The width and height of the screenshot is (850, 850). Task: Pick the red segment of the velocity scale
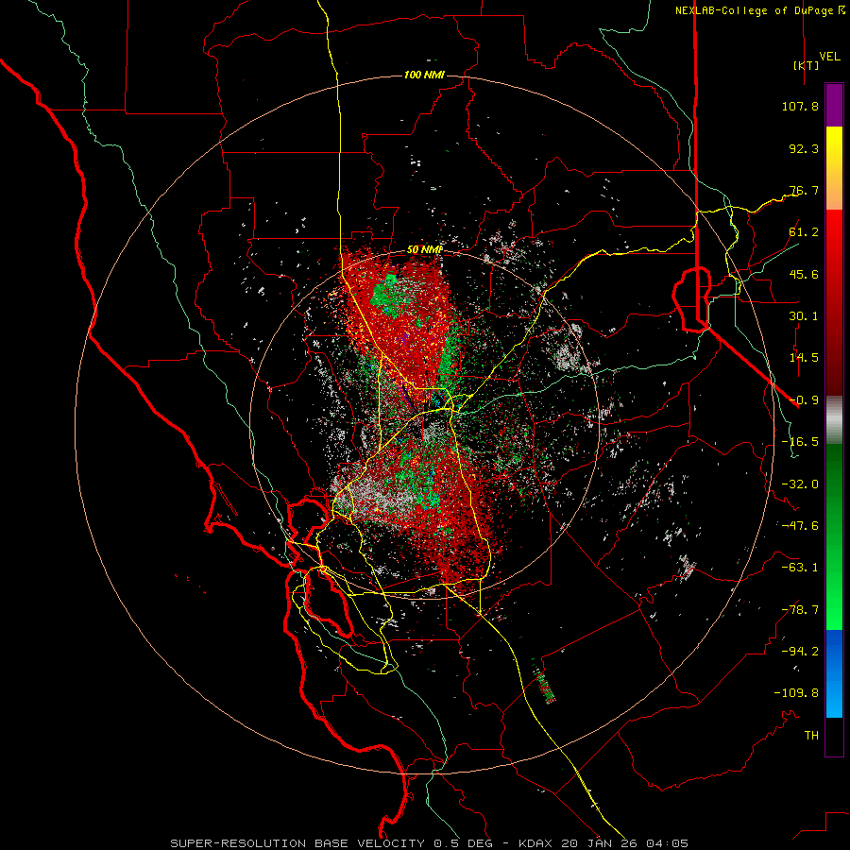click(x=834, y=302)
